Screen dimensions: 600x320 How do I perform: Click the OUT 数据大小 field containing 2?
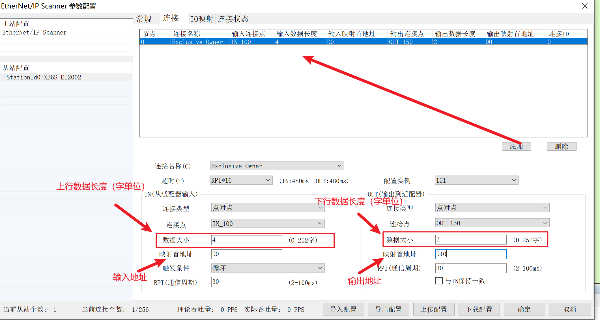pyautogui.click(x=471, y=239)
